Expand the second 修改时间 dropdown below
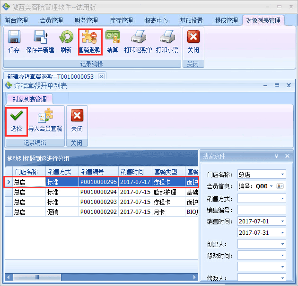 coord(282,267)
